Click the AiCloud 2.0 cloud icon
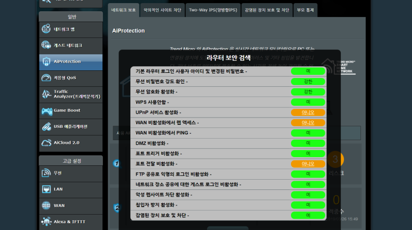The width and height of the screenshot is (412, 230). 46,143
